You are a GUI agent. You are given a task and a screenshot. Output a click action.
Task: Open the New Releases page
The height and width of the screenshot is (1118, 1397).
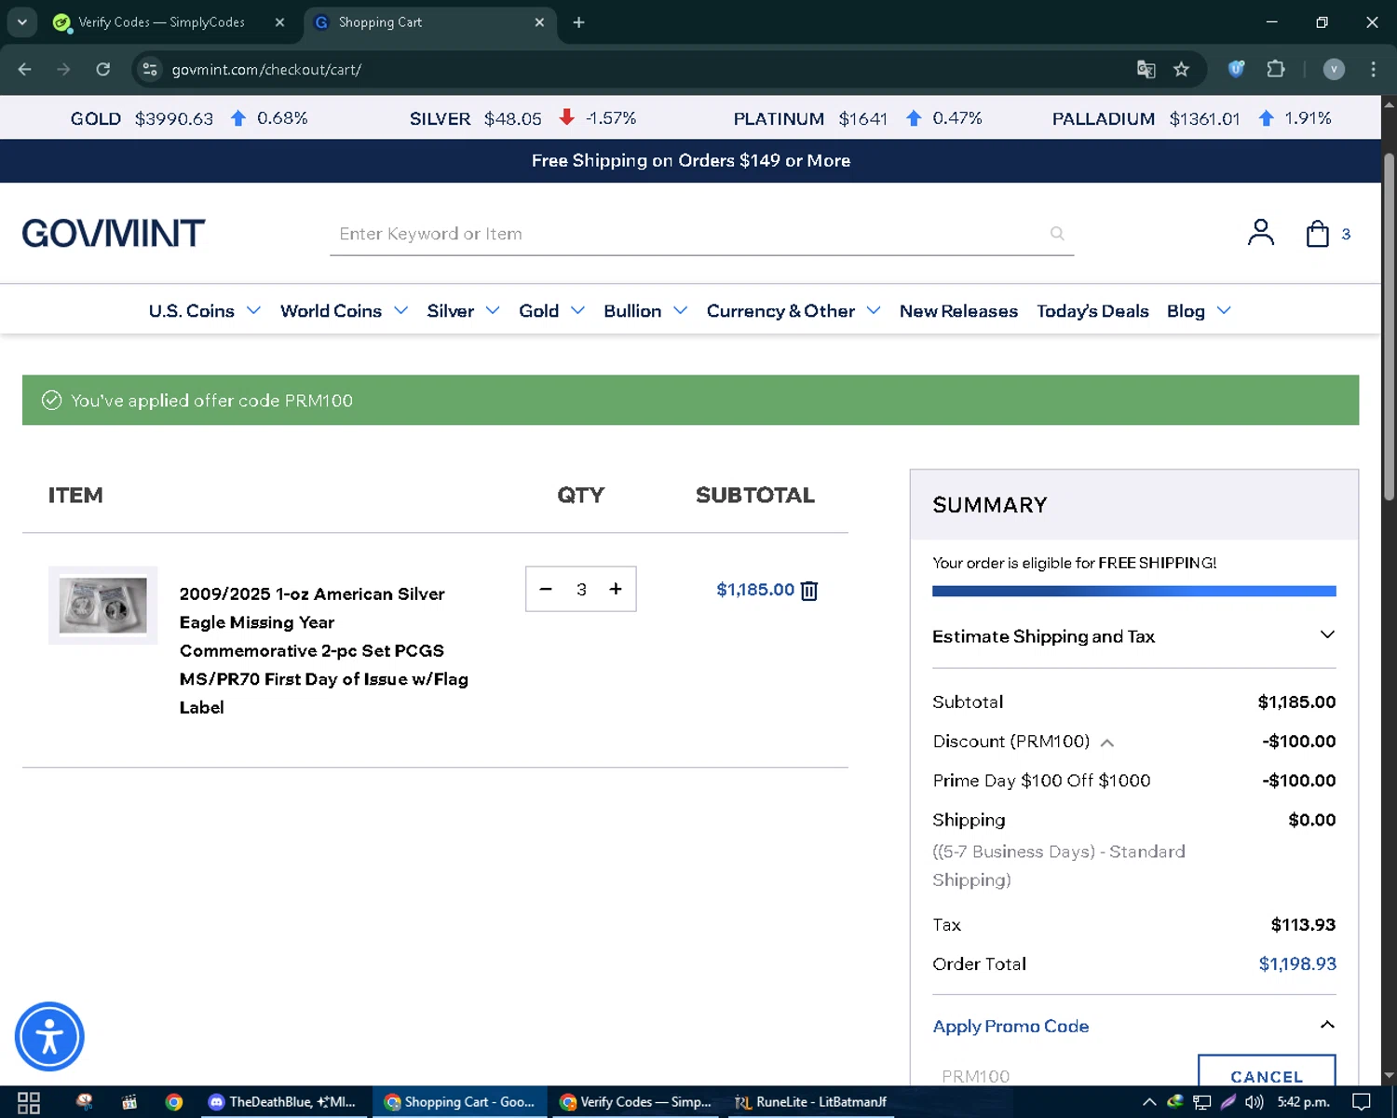click(x=958, y=311)
